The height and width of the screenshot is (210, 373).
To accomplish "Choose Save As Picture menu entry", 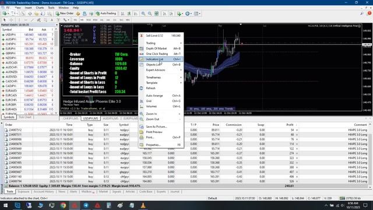I will coord(161,127).
